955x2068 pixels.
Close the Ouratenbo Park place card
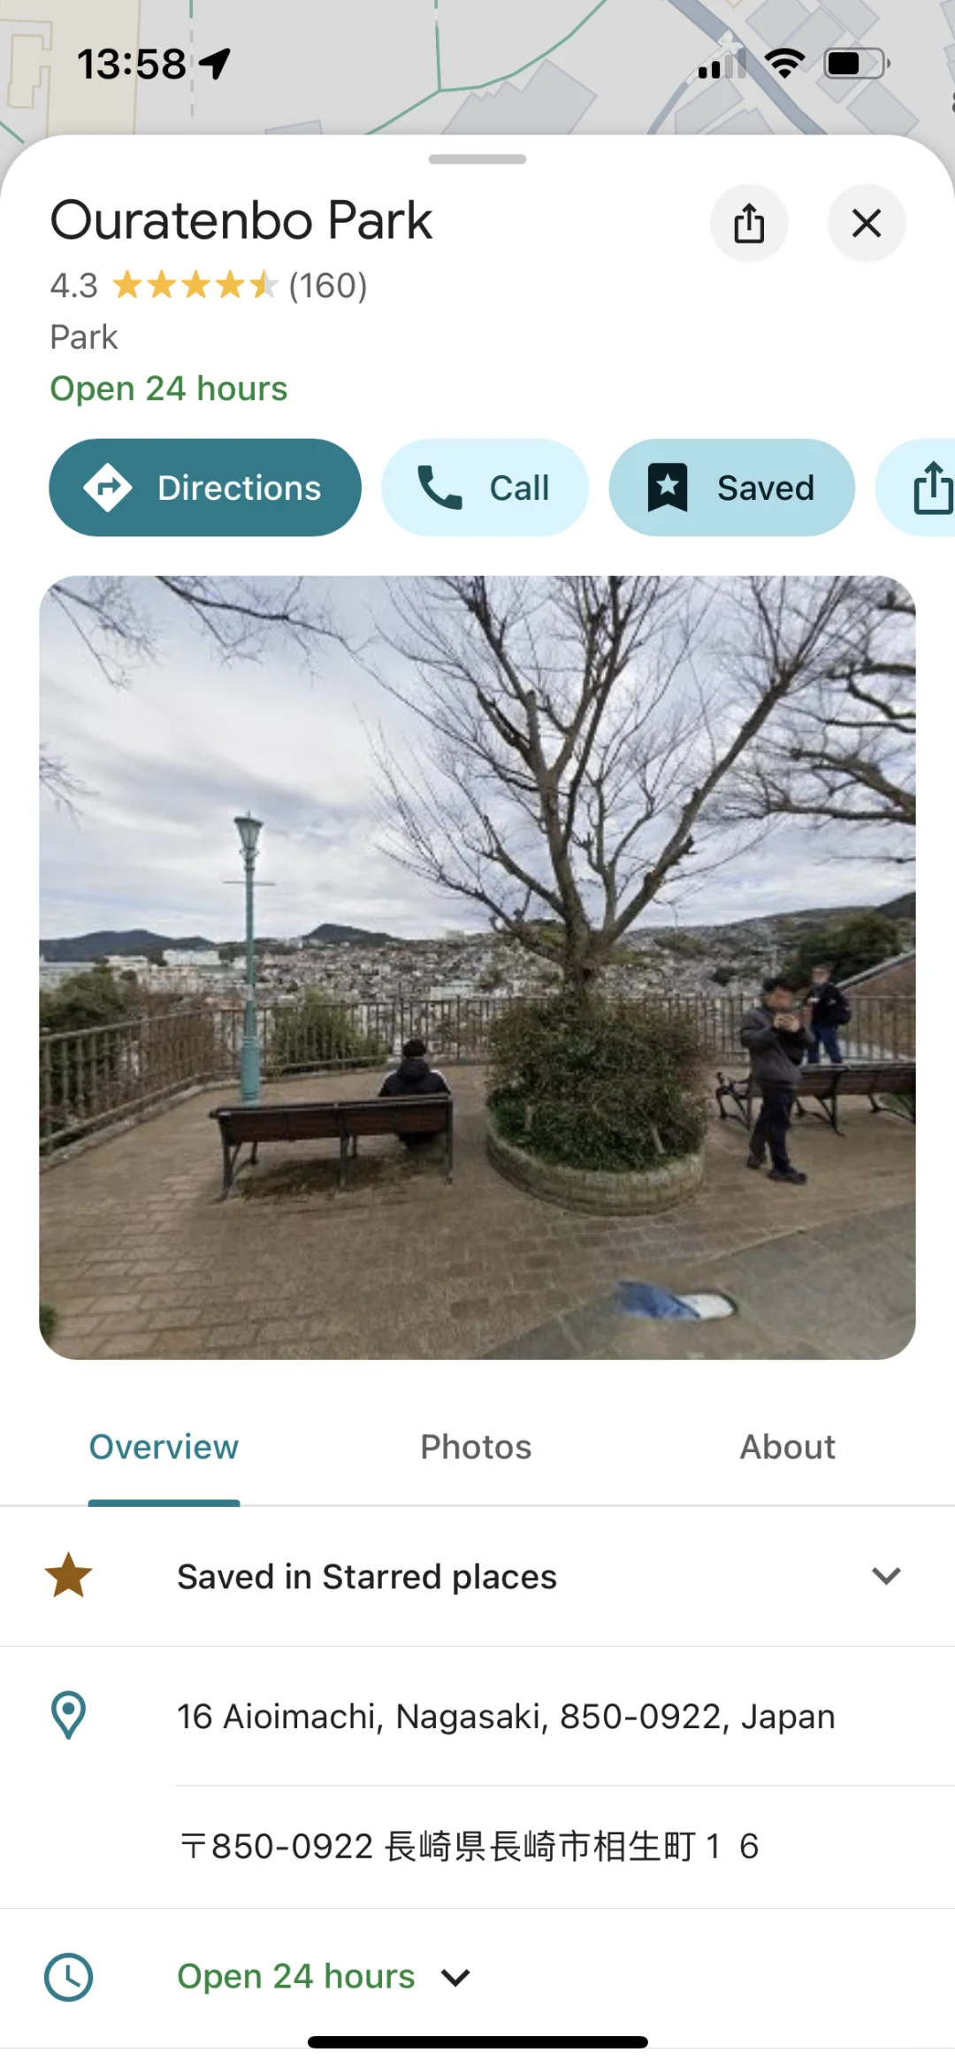coord(867,223)
